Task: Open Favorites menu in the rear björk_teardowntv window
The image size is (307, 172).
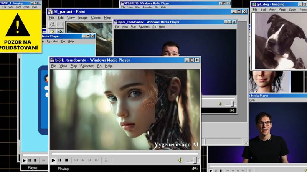Action: coord(144,27)
